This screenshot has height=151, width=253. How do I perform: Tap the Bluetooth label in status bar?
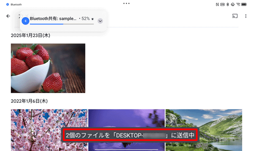[x=16, y=5]
